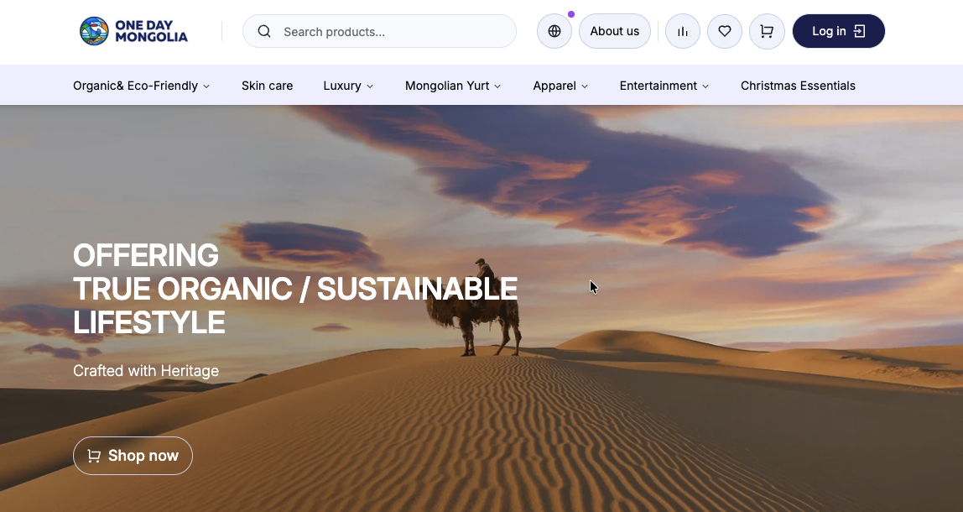The image size is (963, 512).
Task: Open the wishlist heart icon
Action: click(724, 30)
